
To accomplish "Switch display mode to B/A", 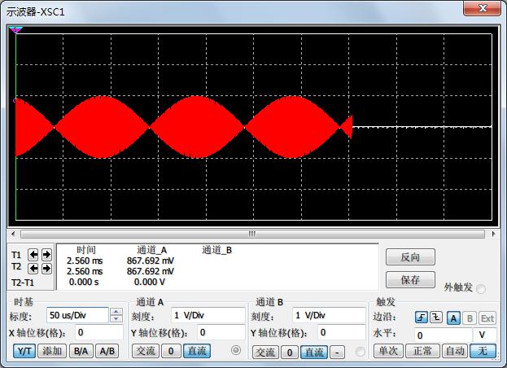I will click(80, 351).
